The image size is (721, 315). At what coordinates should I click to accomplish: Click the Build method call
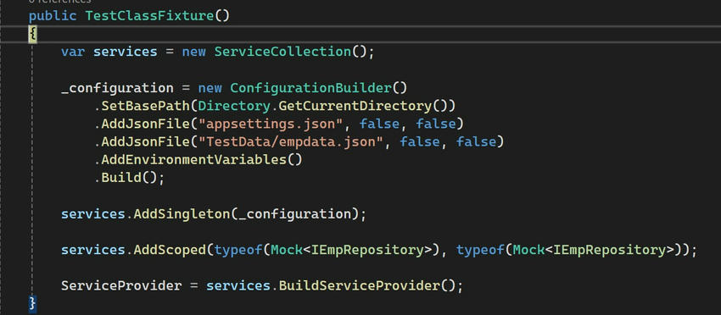(x=121, y=177)
